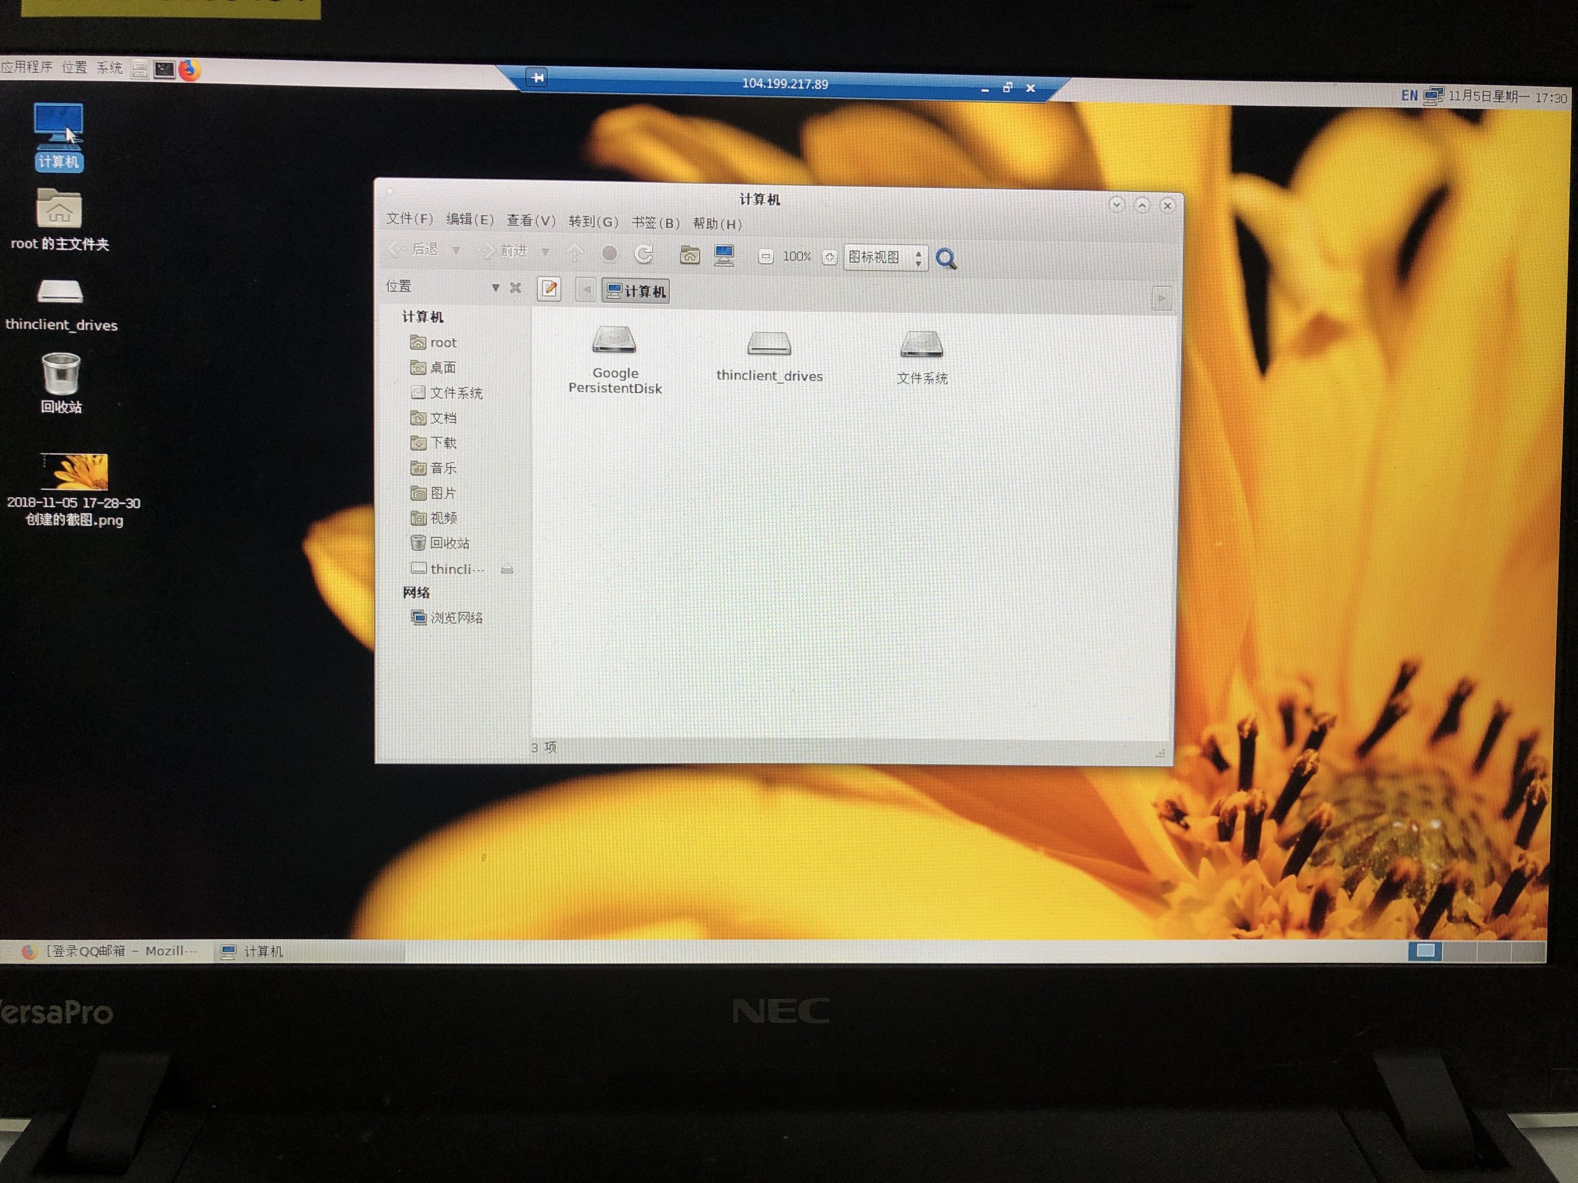Go to computer toolbar icon
This screenshot has width=1578, height=1183.
tap(724, 256)
